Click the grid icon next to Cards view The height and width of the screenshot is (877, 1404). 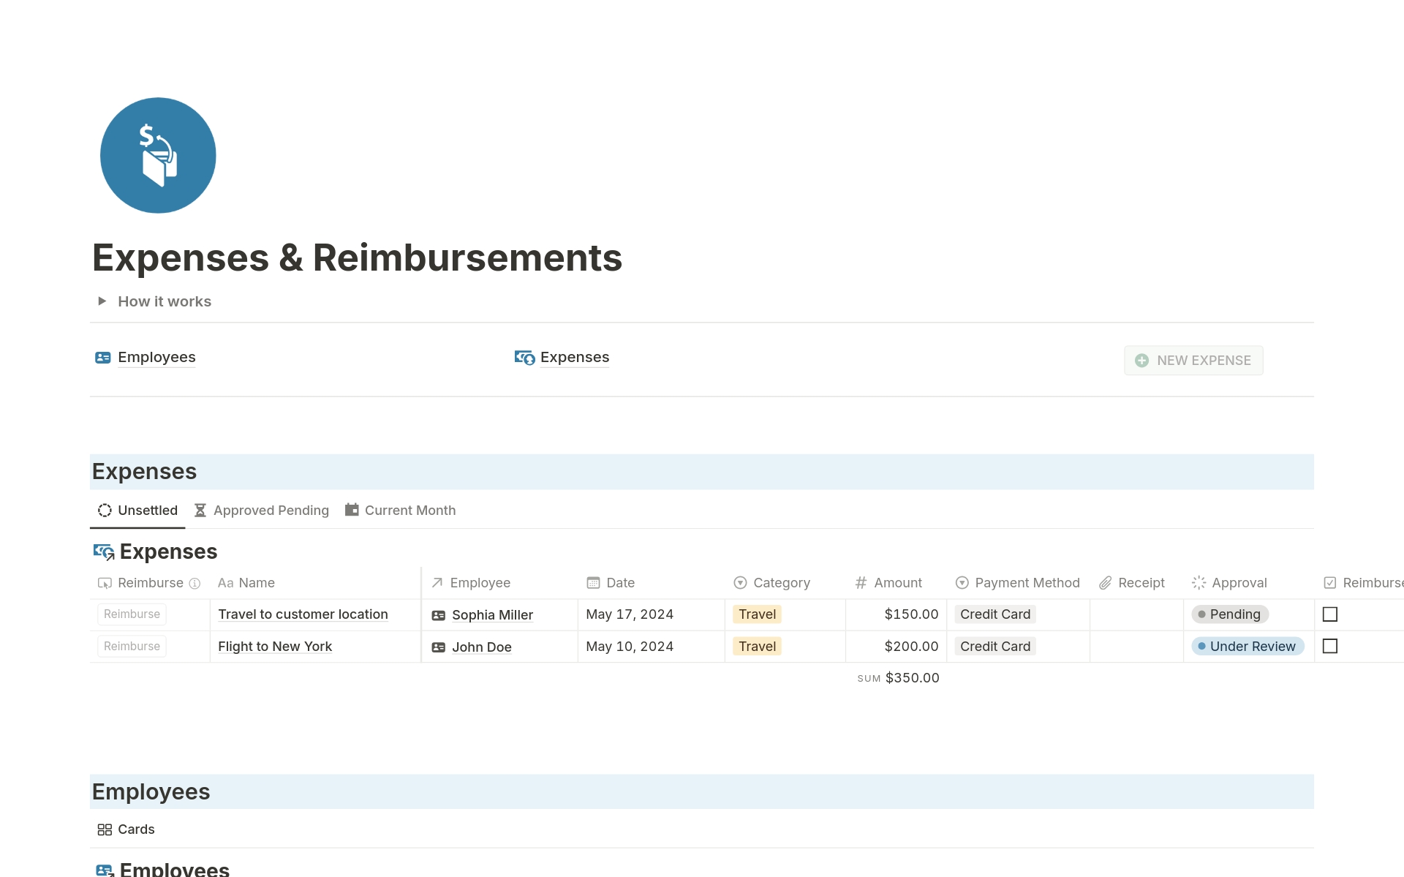(x=105, y=829)
